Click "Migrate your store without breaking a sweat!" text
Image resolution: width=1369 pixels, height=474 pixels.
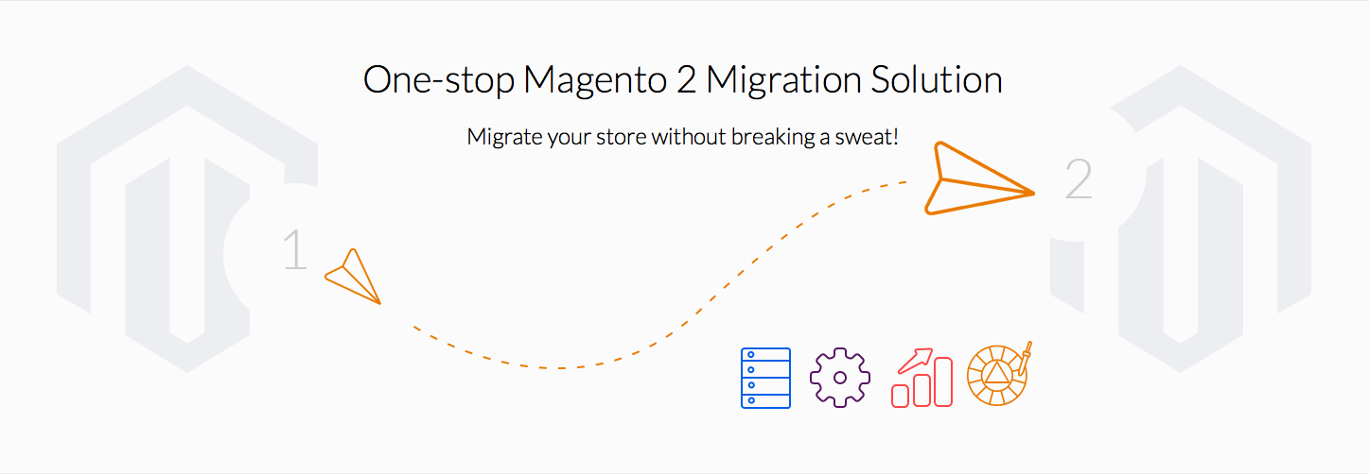pyautogui.click(x=683, y=137)
